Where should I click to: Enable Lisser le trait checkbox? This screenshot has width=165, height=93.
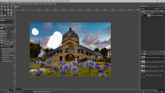pyautogui.click(x=1, y=53)
